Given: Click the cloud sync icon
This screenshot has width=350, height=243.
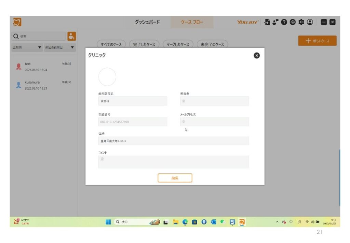Looking at the screenshot, I should point(293,22).
